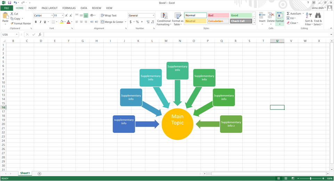Expand the General number format dropdown
The width and height of the screenshot is (334, 181).
coord(153,16)
